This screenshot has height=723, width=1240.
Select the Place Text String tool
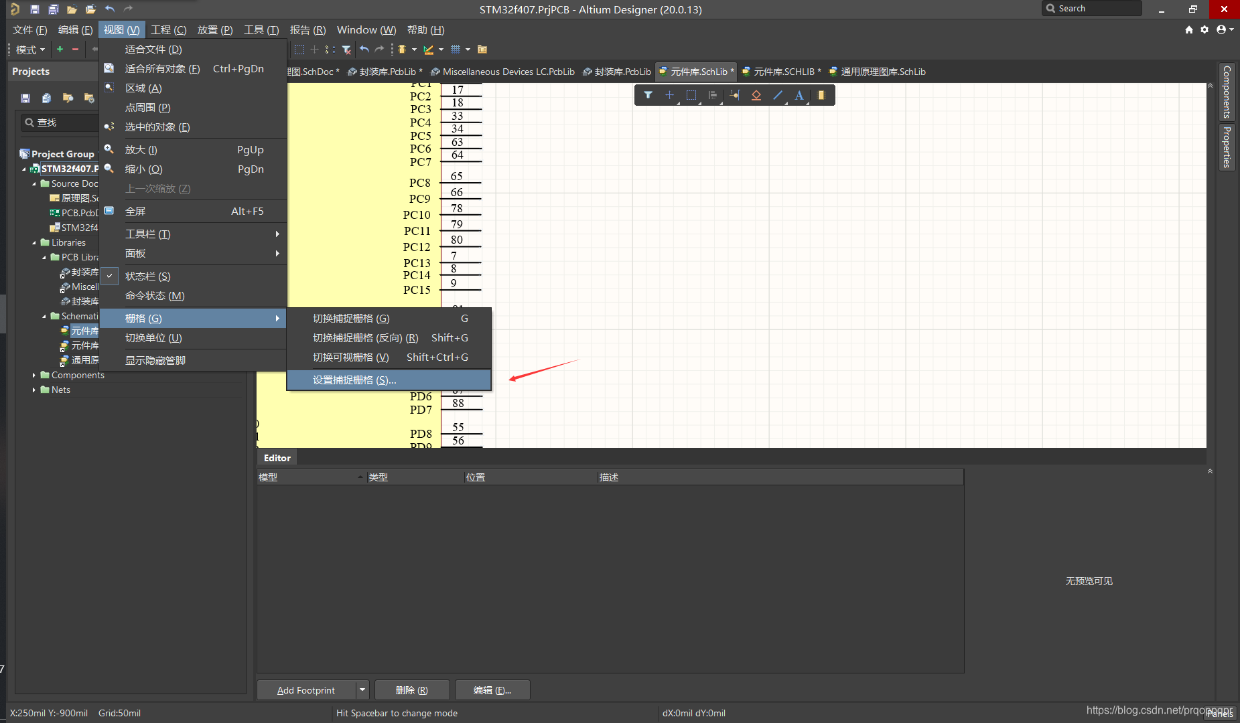(799, 95)
